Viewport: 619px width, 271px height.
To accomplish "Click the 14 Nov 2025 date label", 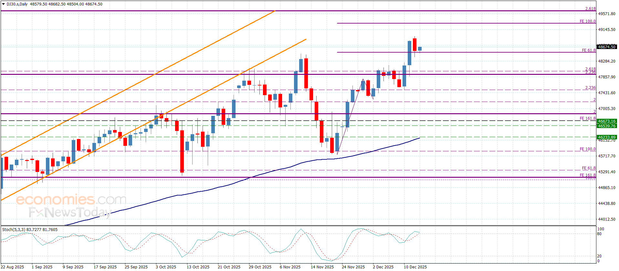I will pyautogui.click(x=322, y=267).
